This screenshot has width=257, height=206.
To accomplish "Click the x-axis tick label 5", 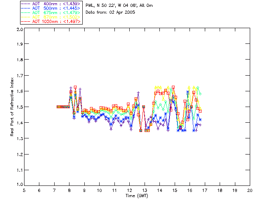I will (24, 190).
